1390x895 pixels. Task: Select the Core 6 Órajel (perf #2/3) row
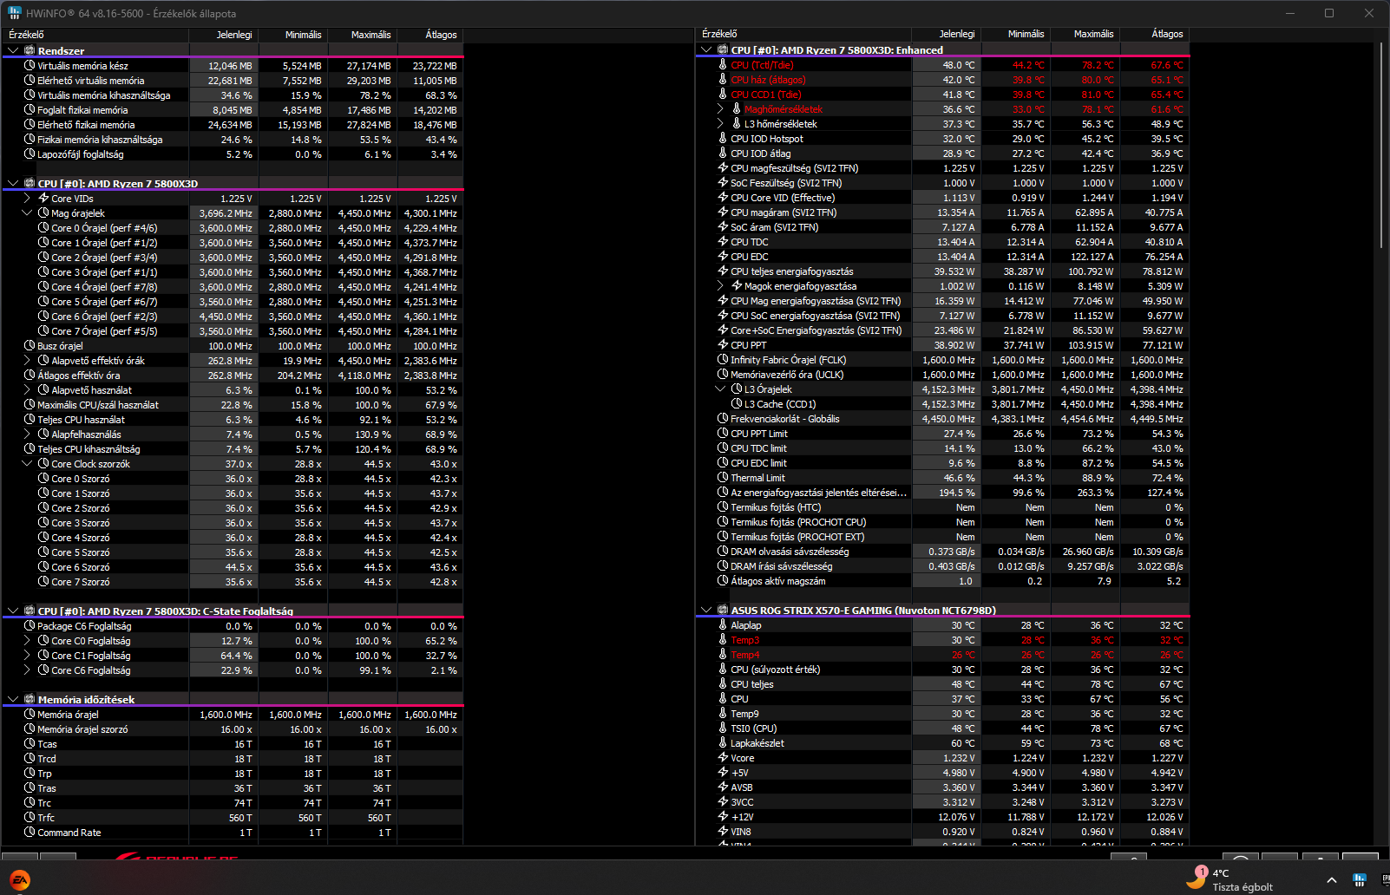(x=233, y=317)
